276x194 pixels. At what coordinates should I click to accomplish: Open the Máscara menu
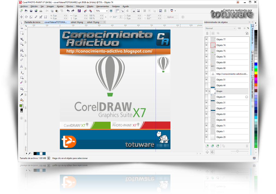coord(80,6)
